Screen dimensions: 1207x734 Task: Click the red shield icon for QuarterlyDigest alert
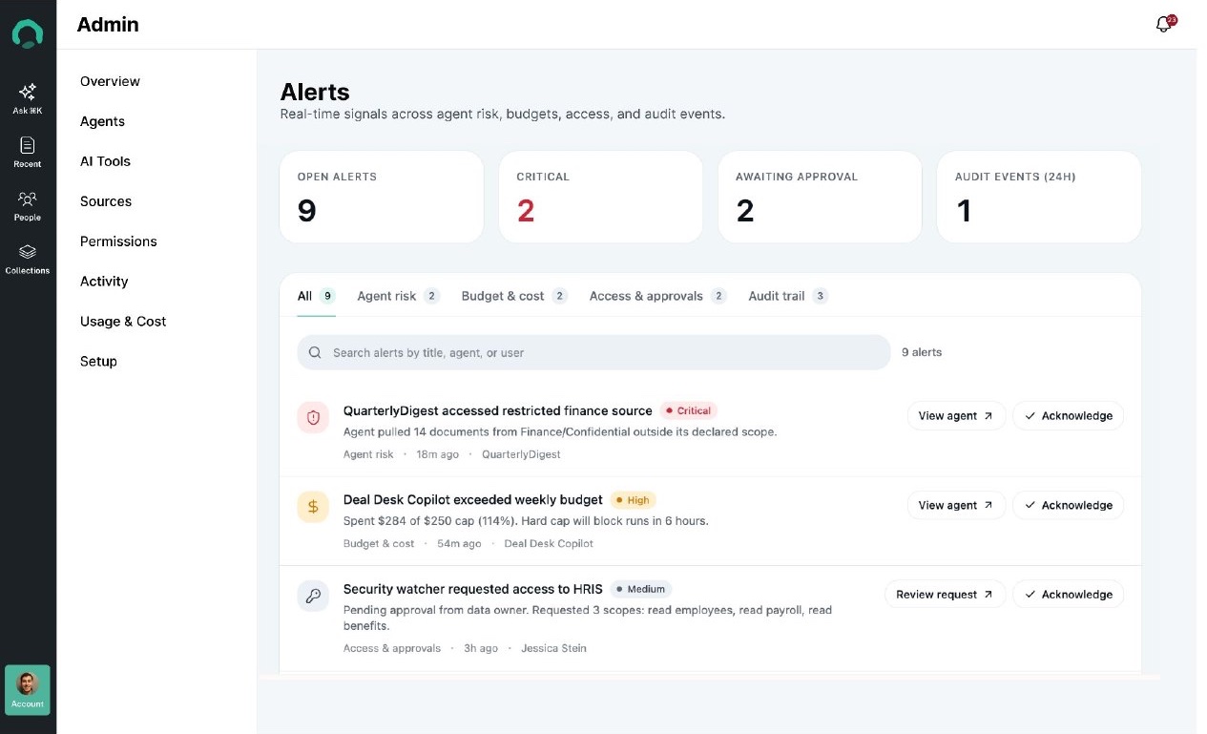(x=313, y=417)
